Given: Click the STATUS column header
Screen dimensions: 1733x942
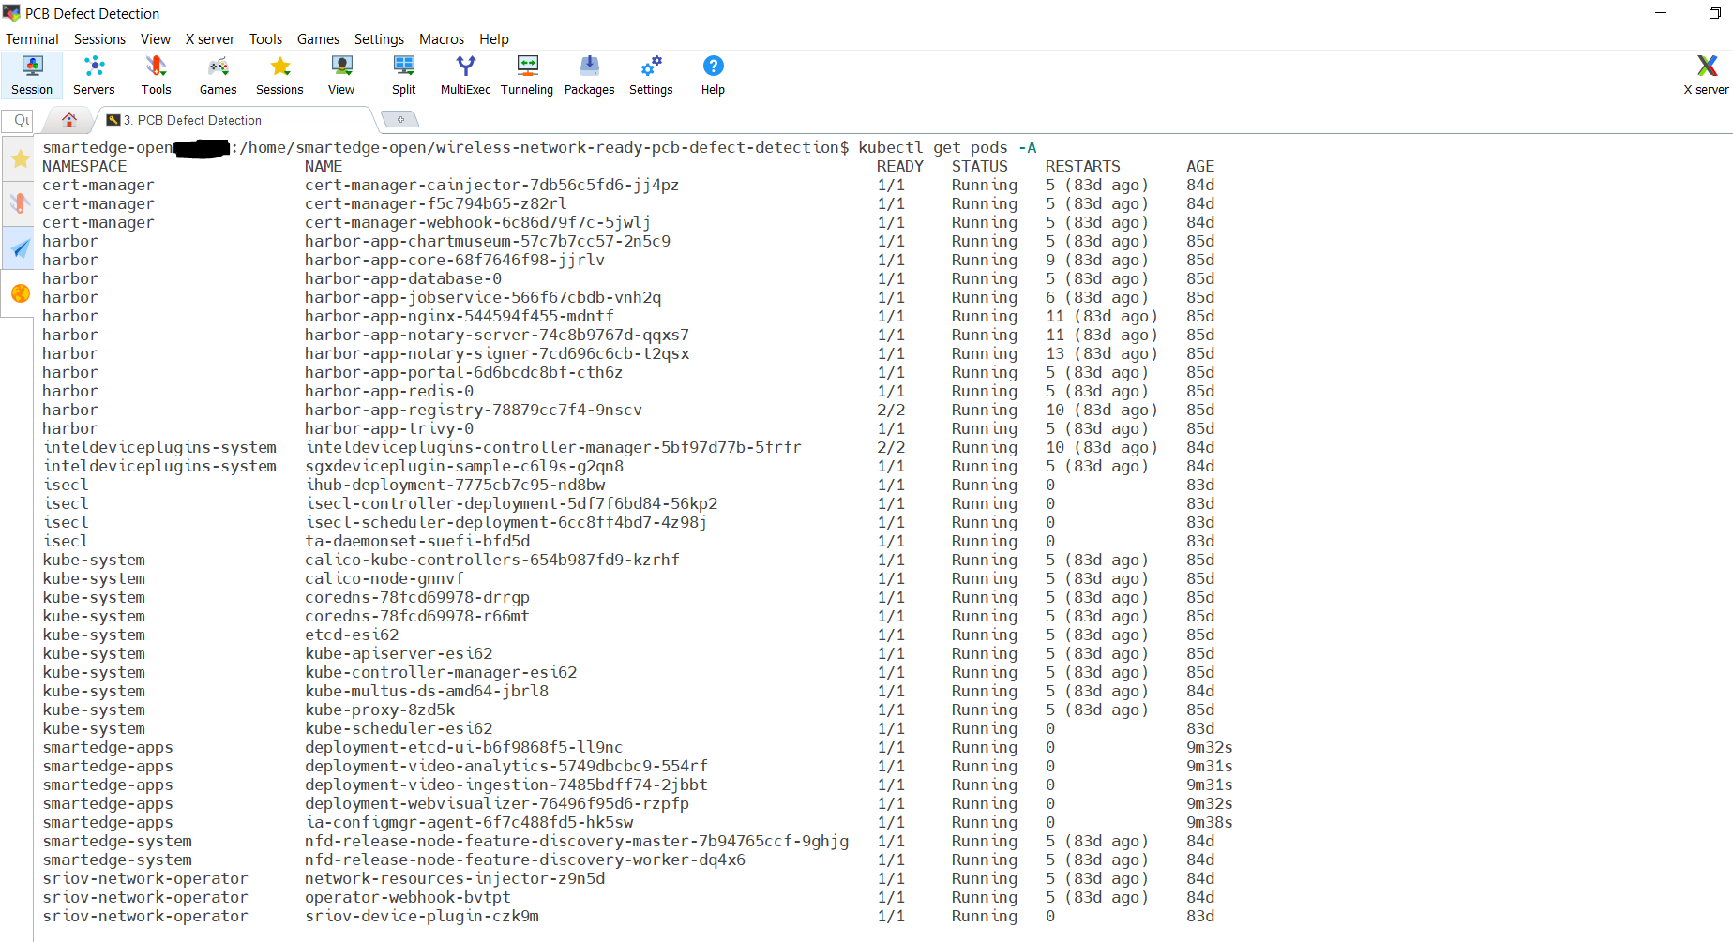Looking at the screenshot, I should (x=980, y=166).
